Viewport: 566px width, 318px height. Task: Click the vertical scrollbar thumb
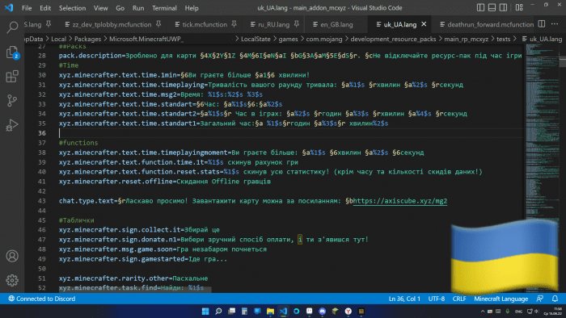tap(563, 61)
